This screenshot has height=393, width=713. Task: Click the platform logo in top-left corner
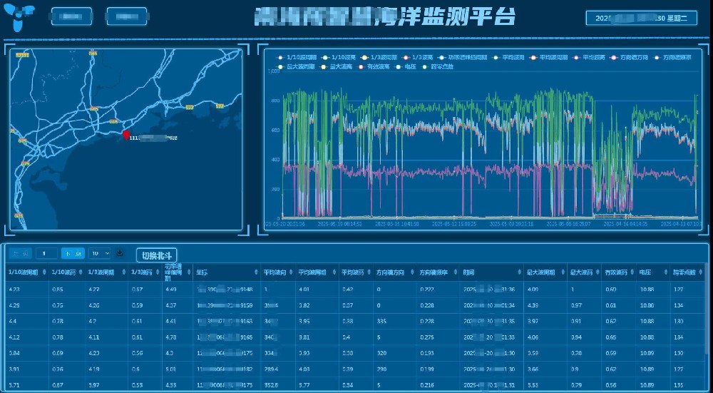click(19, 16)
